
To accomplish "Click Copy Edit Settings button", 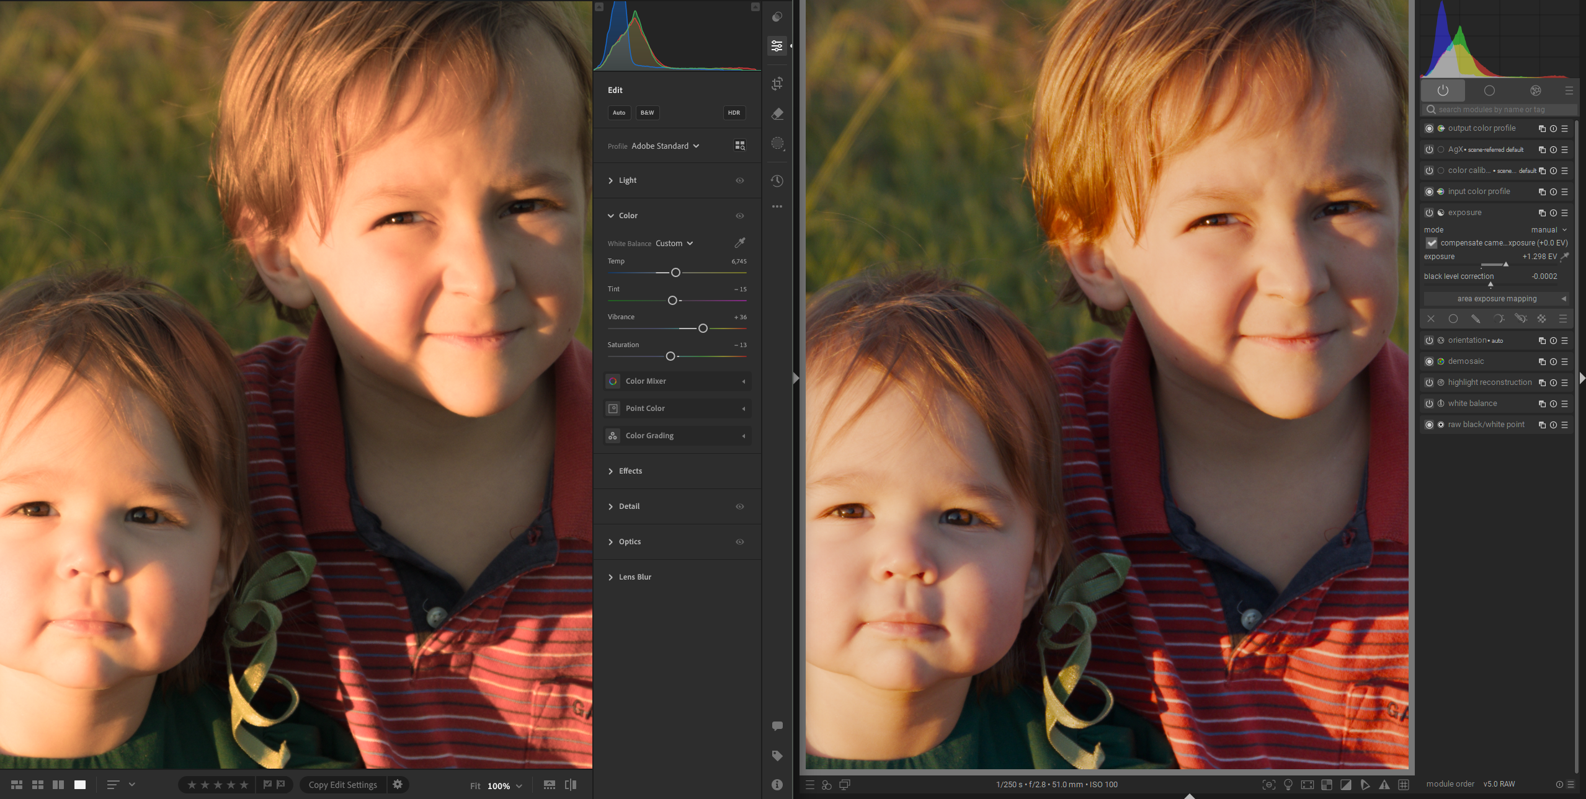I will [343, 785].
